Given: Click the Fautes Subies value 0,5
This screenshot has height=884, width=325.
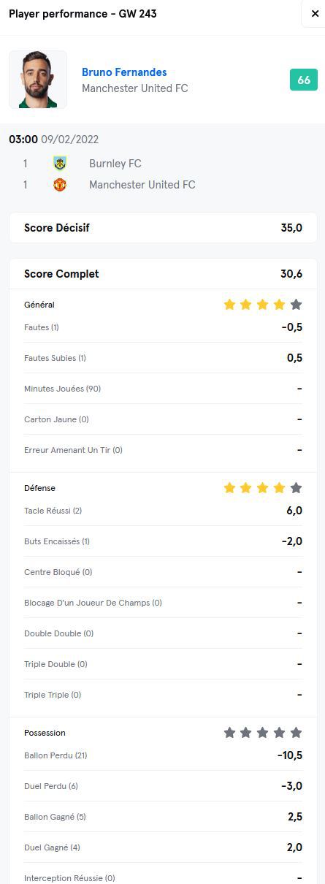Looking at the screenshot, I should (x=294, y=358).
